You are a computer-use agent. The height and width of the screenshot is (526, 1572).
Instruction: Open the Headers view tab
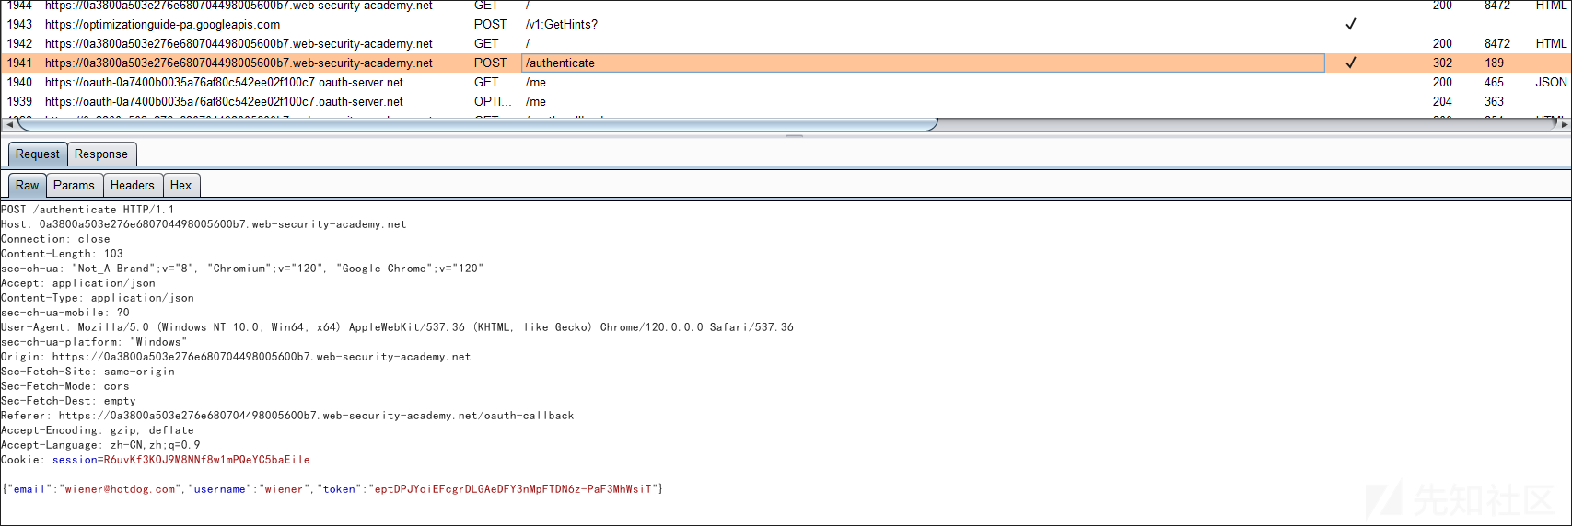(133, 186)
